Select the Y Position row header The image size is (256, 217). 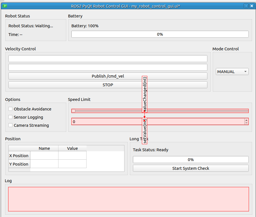point(19,164)
